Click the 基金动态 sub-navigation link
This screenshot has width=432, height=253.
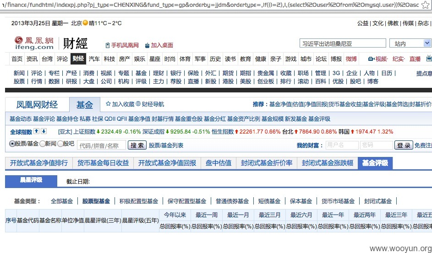[21, 119]
